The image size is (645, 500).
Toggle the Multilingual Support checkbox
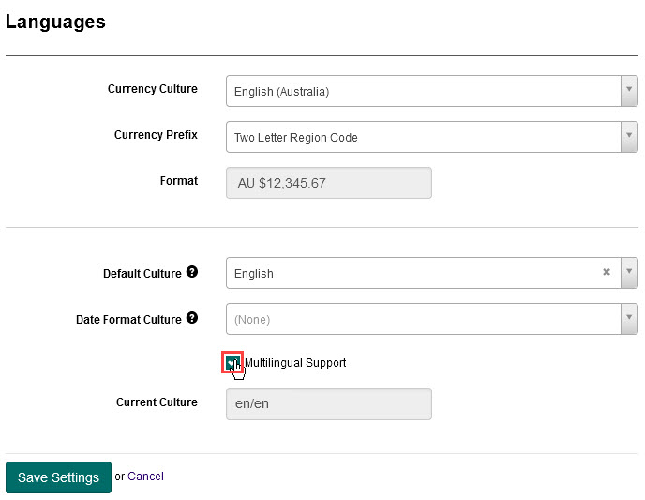coord(232,362)
